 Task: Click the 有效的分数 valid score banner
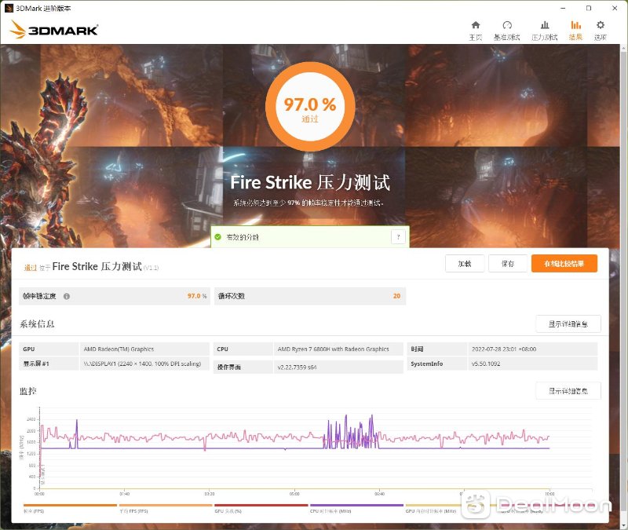point(310,237)
